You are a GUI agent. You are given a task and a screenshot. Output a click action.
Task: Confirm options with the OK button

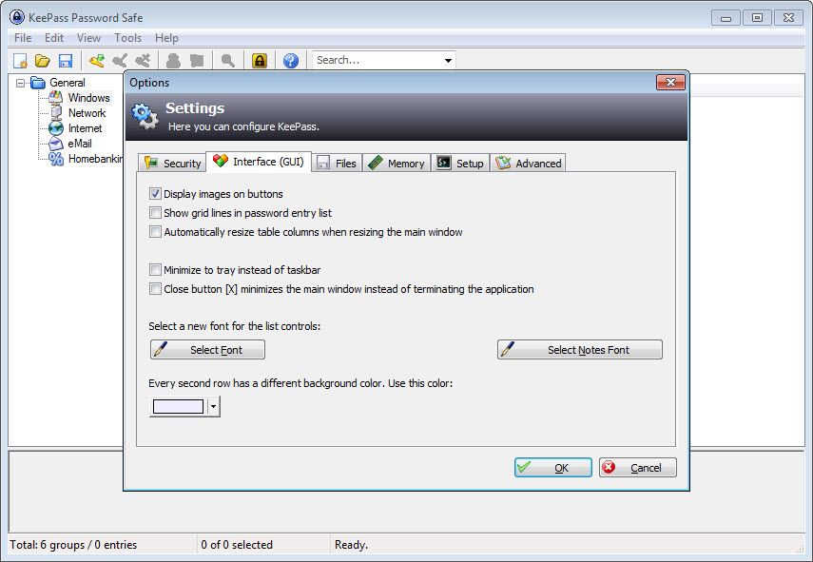(x=553, y=467)
